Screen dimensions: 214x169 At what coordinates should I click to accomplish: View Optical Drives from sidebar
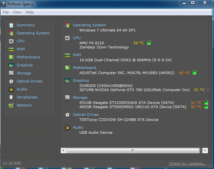tap(30, 81)
